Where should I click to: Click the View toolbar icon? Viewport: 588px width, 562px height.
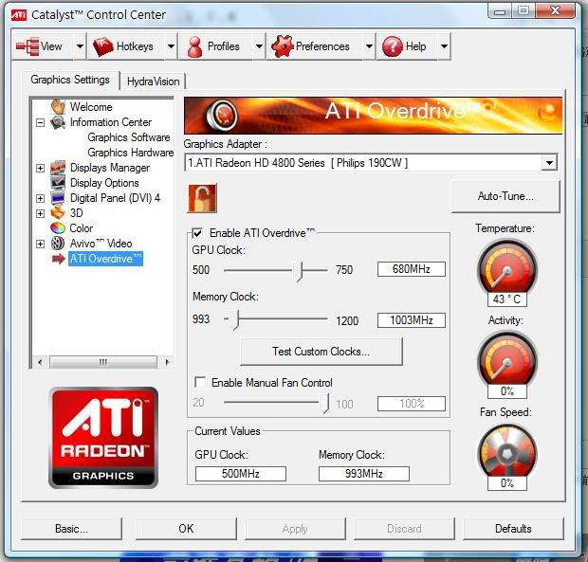tap(28, 46)
